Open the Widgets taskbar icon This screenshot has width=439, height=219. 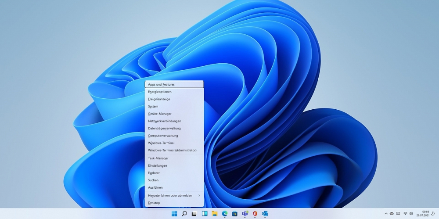(205, 214)
